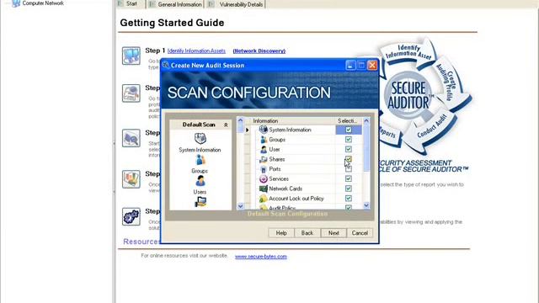This screenshot has height=303, width=539.
Task: Select the Network Cards row text
Action: (286, 189)
